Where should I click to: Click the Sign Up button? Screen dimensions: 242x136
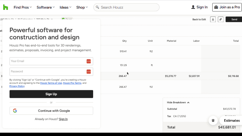[51, 94]
